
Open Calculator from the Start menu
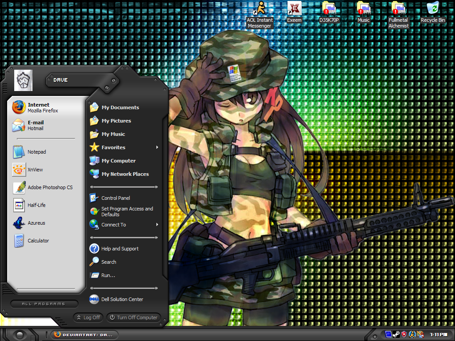(x=46, y=241)
